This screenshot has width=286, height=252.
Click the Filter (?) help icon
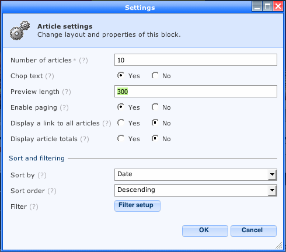pos(34,206)
